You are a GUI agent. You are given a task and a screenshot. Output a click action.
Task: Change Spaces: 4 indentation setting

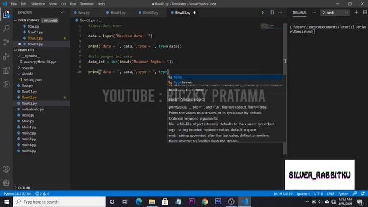pyautogui.click(x=303, y=194)
